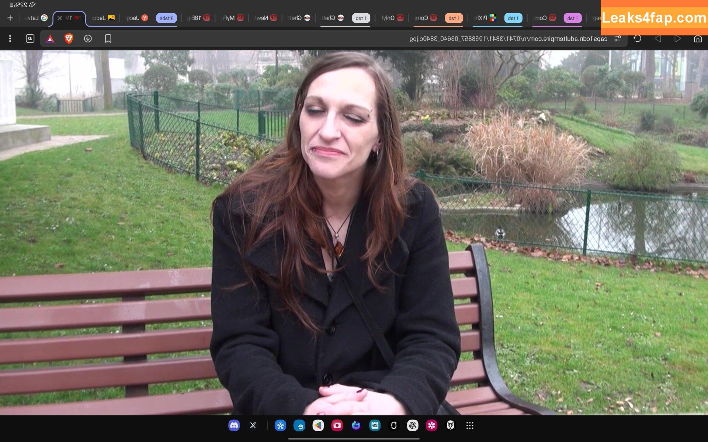Switch to Jacq tab with yellow picture icon
Image resolution: width=708 pixels, height=442 pixels.
pos(103,18)
